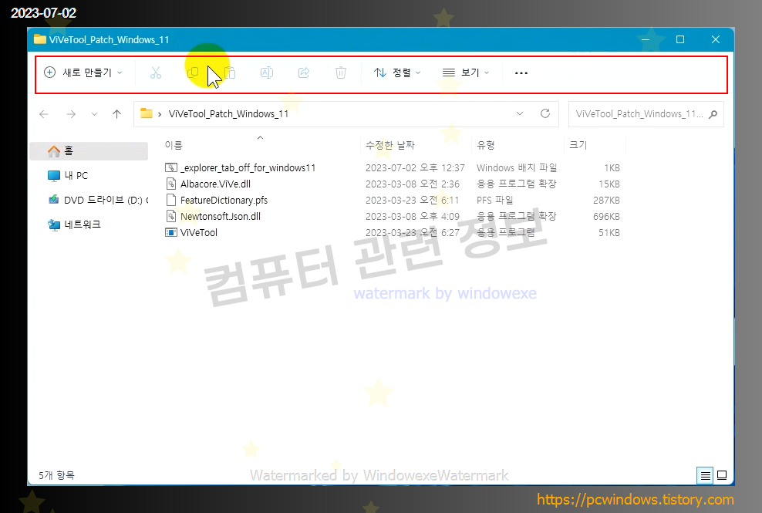Click the date 2023-07-02 오후 12:37

415,167
